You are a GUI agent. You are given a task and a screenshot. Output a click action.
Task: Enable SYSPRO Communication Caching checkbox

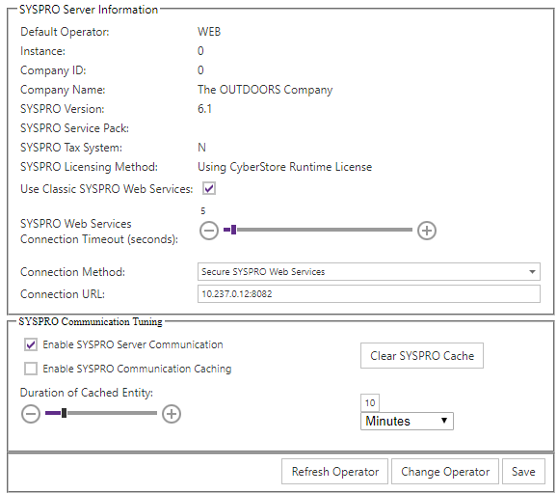click(31, 369)
